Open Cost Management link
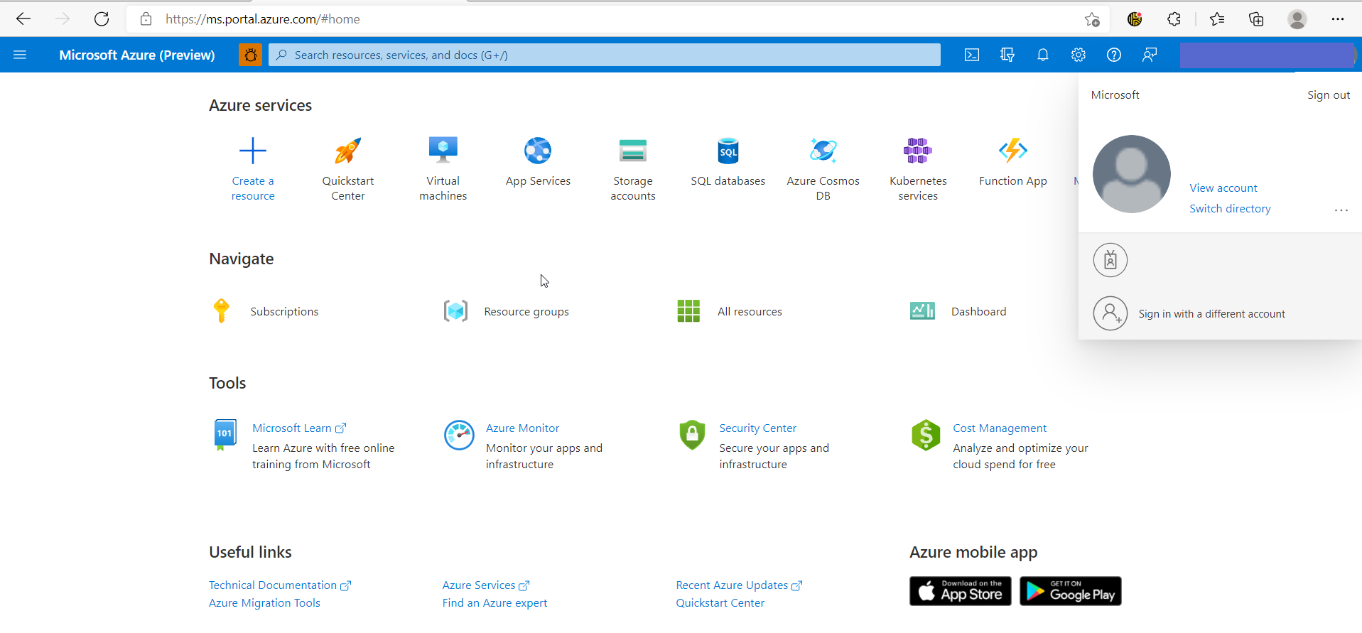The image size is (1362, 633). pyautogui.click(x=1000, y=428)
